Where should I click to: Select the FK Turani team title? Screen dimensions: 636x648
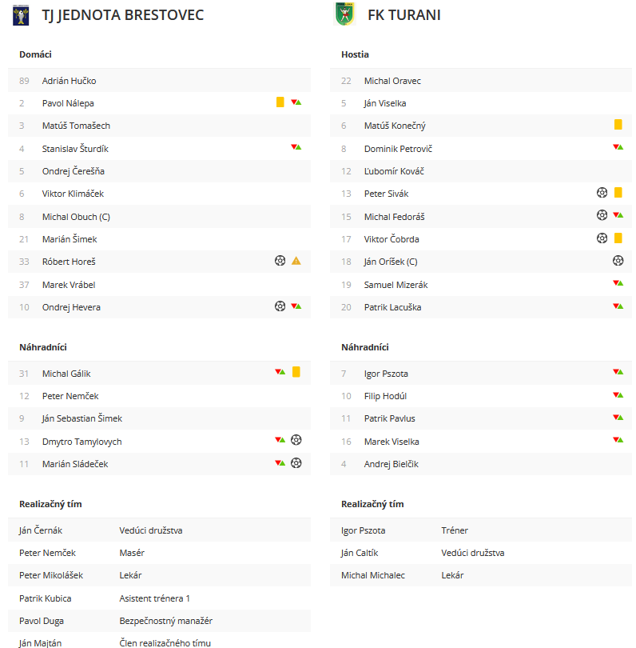pyautogui.click(x=404, y=15)
